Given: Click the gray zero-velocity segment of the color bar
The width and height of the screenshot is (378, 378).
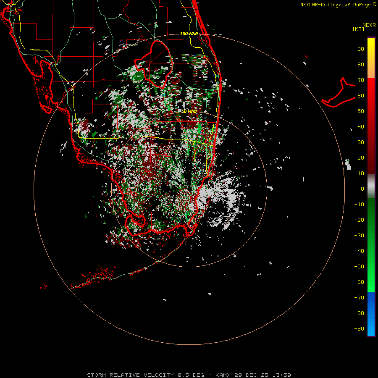Looking at the screenshot, I should [x=371, y=186].
